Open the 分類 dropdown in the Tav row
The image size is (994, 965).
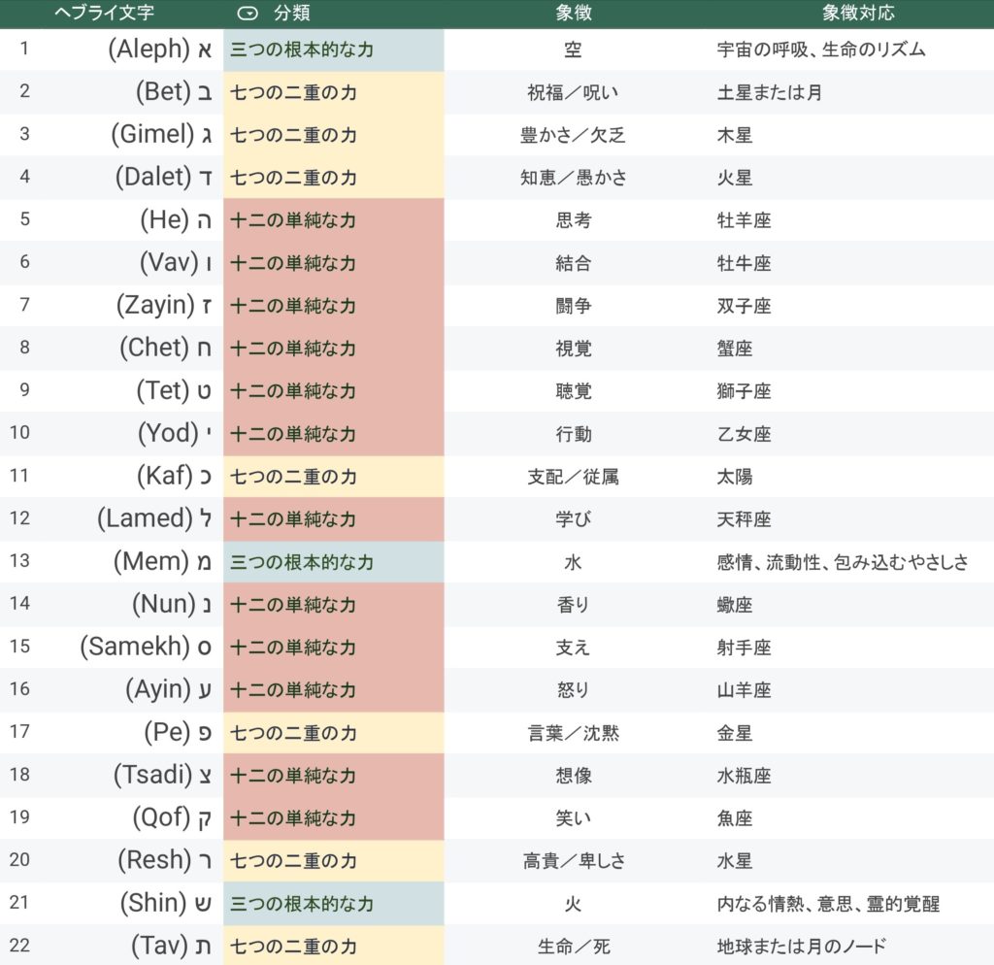333,947
